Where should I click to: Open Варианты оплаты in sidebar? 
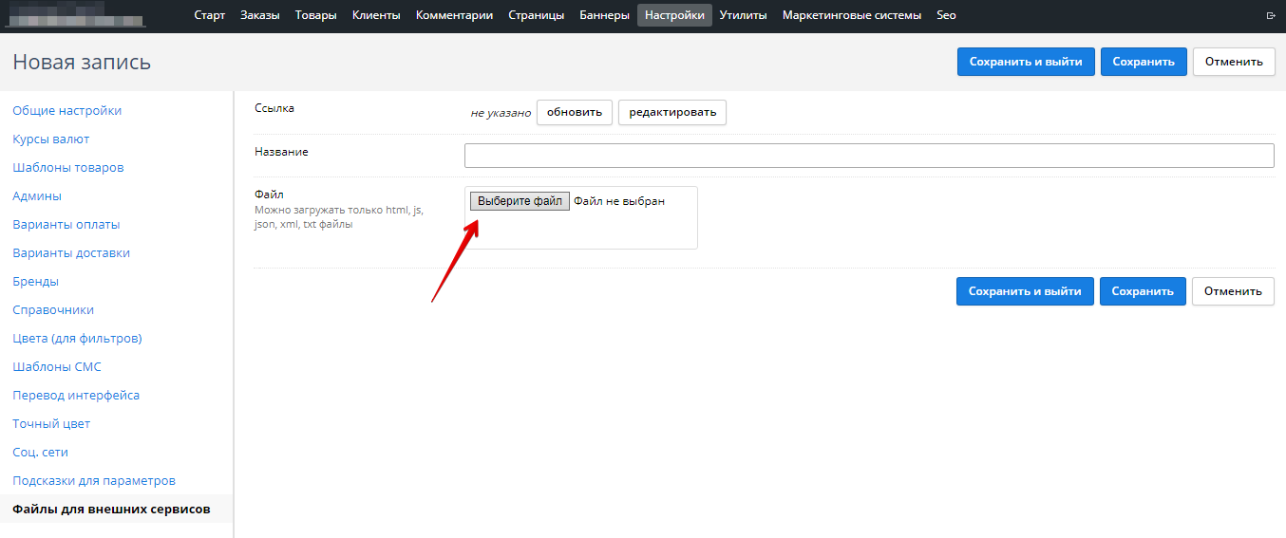click(x=66, y=224)
